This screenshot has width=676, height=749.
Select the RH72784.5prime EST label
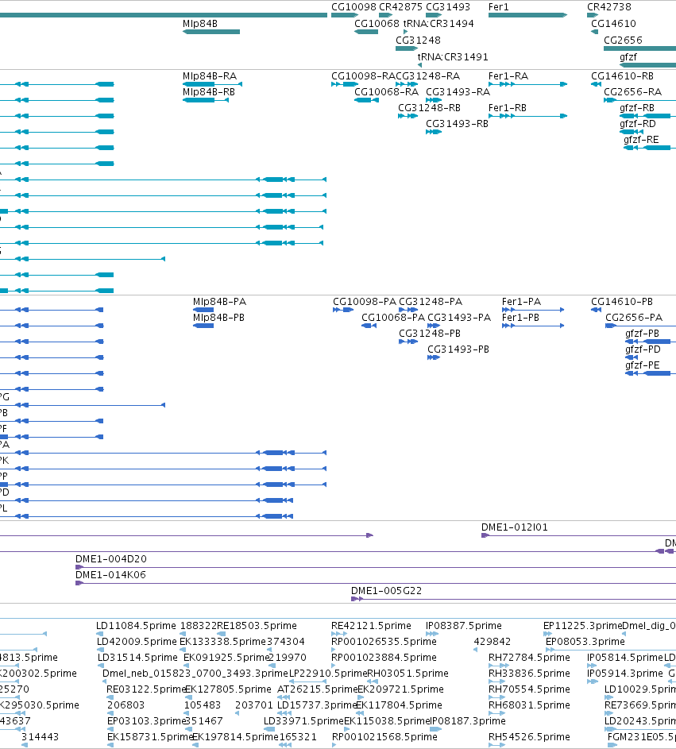pos(529,658)
